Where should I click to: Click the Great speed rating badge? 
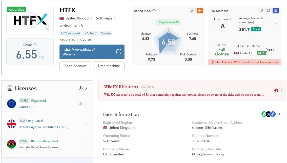pyautogui.click(x=256, y=29)
